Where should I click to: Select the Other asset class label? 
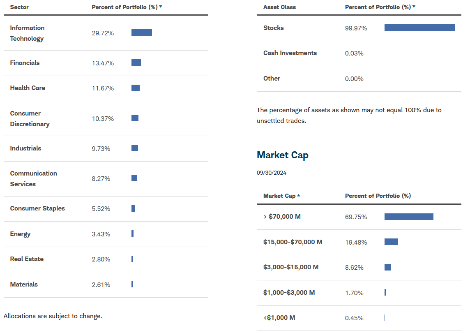coord(272,79)
